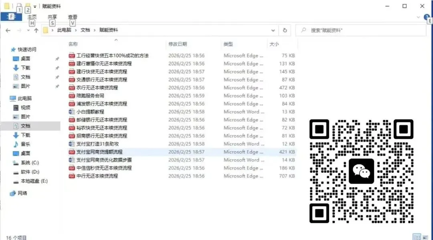The width and height of the screenshot is (433, 240).
Task: Click the PDF icon of 交通银行无还本续贷流程
Action: click(72, 80)
